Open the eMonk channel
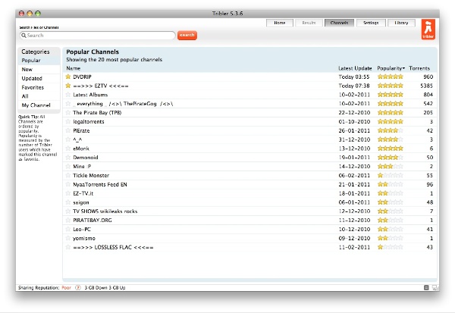 (x=81, y=149)
